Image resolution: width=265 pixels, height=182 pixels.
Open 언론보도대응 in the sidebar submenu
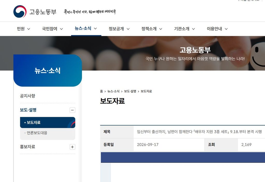pos(37,133)
